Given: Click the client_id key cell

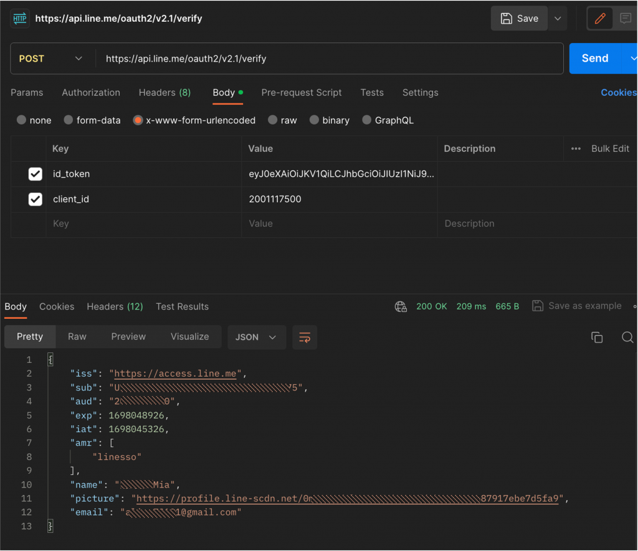Looking at the screenshot, I should 144,199.
